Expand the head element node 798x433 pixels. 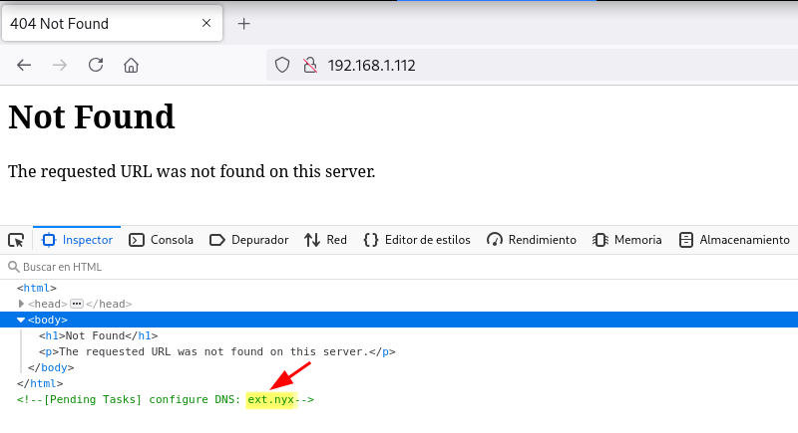click(22, 304)
